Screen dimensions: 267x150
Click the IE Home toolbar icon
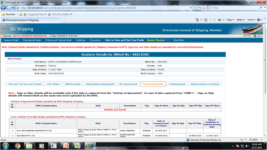(x=197, y=20)
